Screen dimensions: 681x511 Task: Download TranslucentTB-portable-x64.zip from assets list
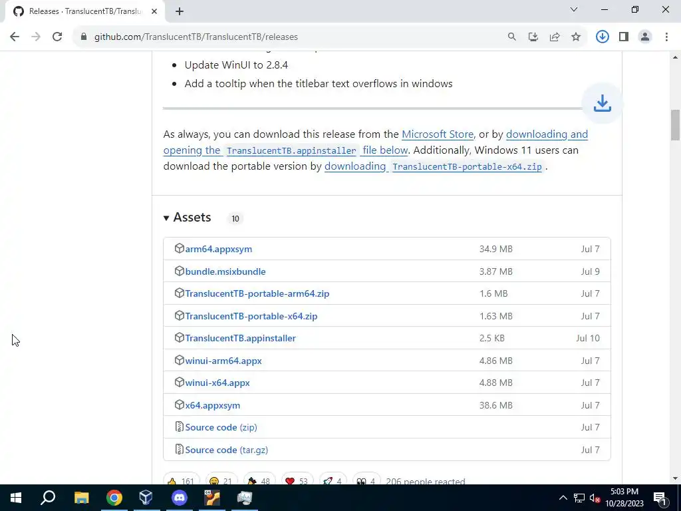click(251, 316)
